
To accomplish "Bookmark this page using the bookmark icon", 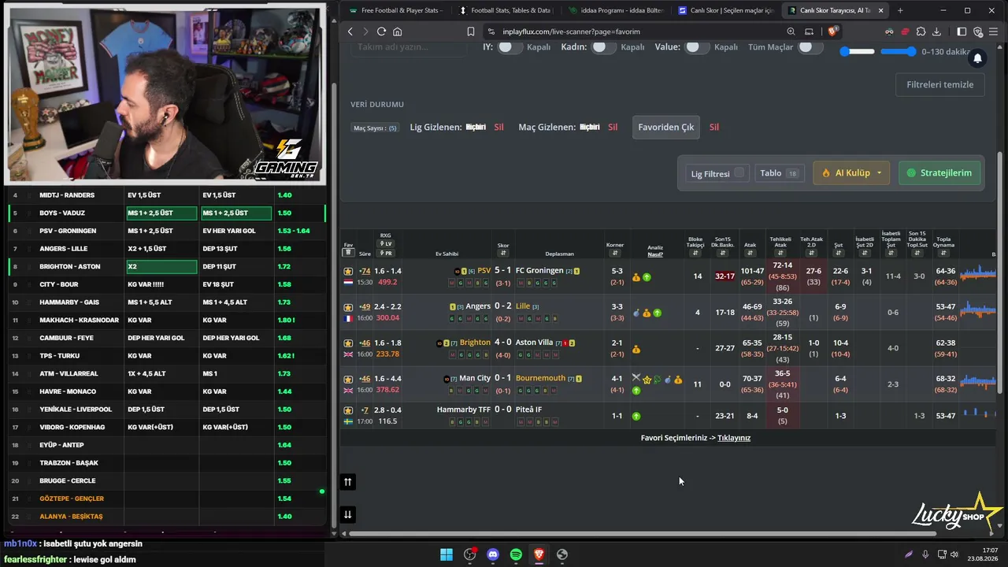I will pos(471,31).
